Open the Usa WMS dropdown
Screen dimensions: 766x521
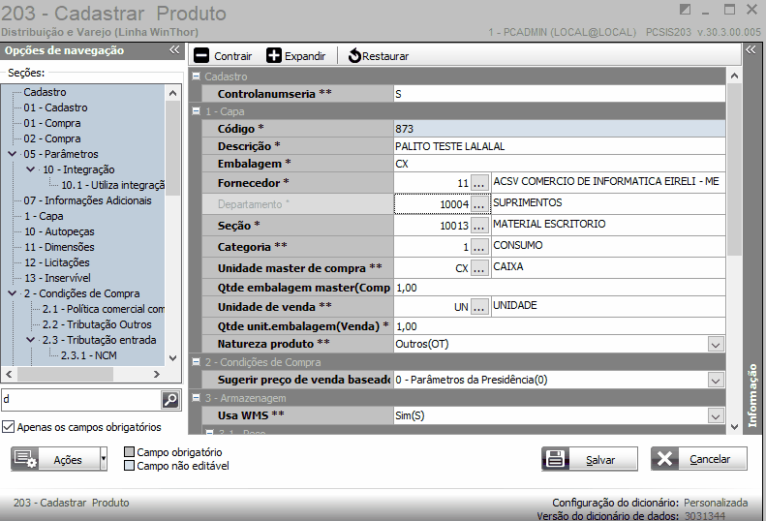(716, 416)
